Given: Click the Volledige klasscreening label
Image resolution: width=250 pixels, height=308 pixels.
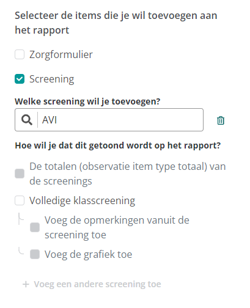Looking at the screenshot, I should point(82,200).
